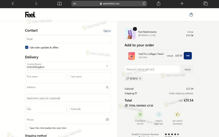Go back with the browser back arrow
The width and height of the screenshot is (219, 137).
[13, 4]
